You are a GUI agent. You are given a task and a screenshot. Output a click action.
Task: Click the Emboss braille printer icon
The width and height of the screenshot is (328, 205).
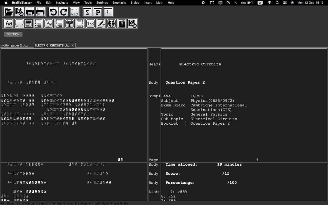(40, 12)
